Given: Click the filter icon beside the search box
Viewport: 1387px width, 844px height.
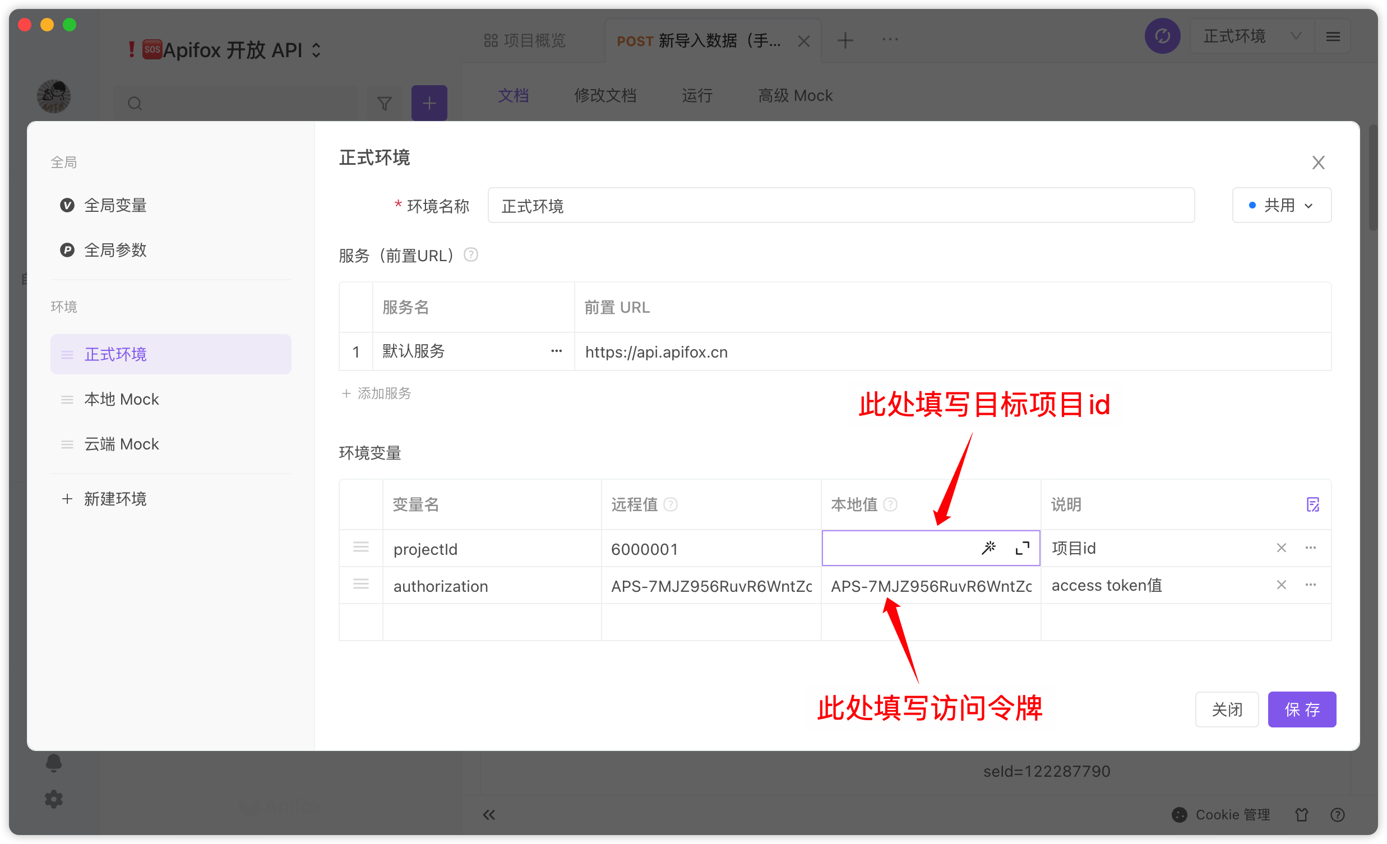Looking at the screenshot, I should [x=385, y=103].
